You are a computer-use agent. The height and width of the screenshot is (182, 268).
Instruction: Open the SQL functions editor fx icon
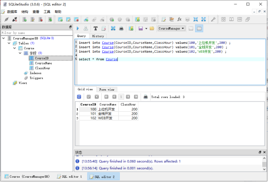(x=179, y=20)
